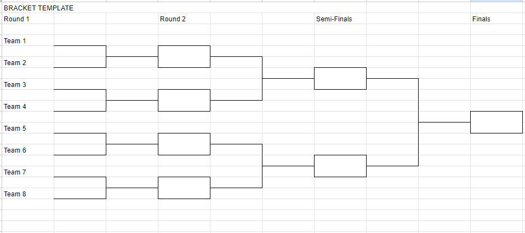Viewport: 525px width, 233px height.
Task: Select the Team 6 cell
Action: (x=28, y=150)
